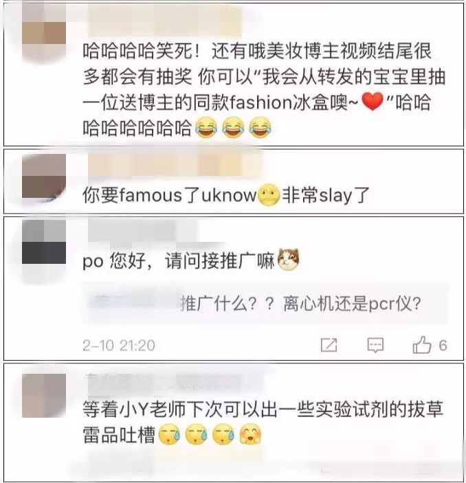
Task: Click the cat face emoji after 请问接推广嘛
Action: coord(289,260)
